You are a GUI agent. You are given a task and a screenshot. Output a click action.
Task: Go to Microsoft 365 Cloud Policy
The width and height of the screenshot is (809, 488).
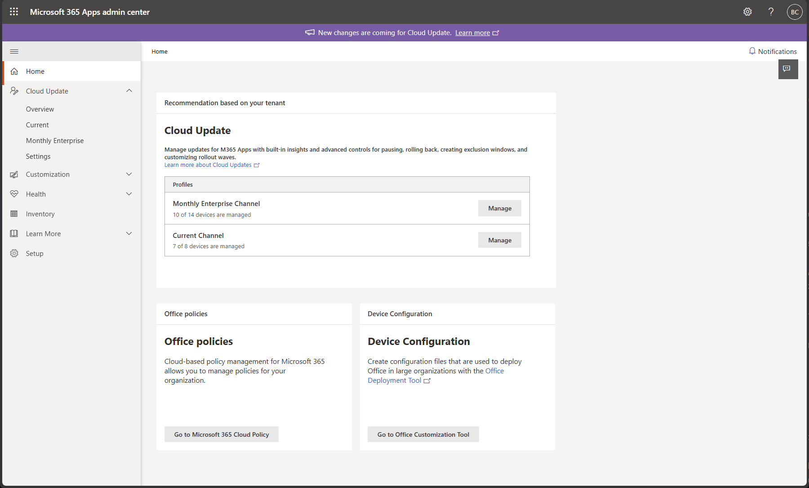(x=222, y=434)
